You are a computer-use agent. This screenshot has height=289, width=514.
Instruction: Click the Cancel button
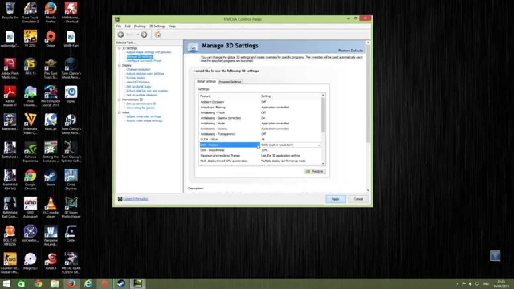point(358,199)
